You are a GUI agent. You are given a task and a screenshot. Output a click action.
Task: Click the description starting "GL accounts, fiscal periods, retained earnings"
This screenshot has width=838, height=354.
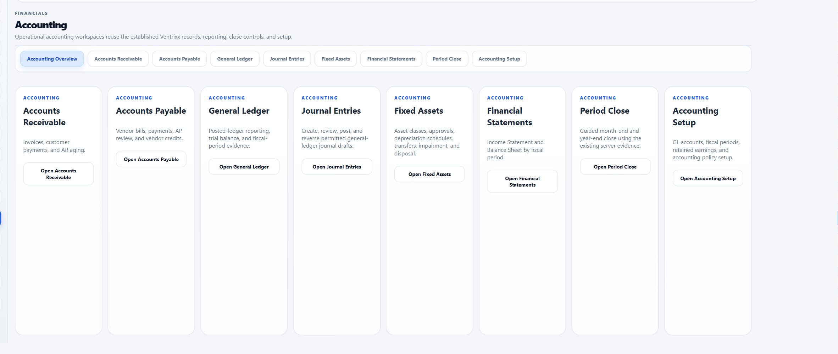click(706, 150)
